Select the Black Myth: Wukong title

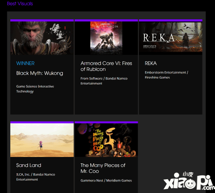40,73
